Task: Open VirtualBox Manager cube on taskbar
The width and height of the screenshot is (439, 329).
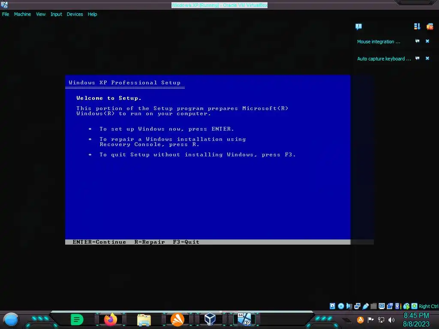Action: pyautogui.click(x=210, y=320)
